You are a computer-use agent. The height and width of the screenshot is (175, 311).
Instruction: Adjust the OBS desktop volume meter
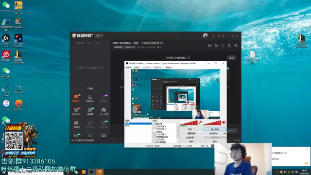coord(212,122)
